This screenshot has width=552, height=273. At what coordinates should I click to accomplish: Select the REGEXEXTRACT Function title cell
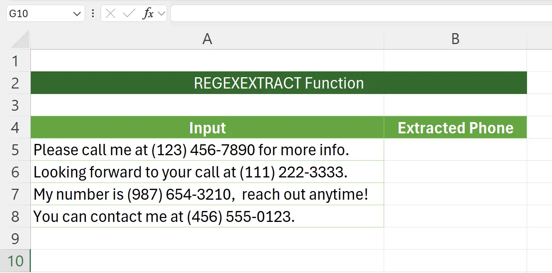tap(279, 83)
